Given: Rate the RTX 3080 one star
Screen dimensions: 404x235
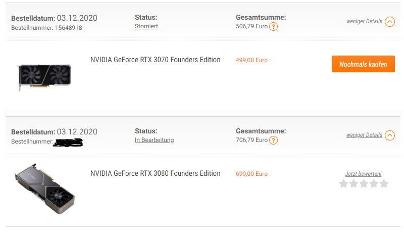Looking at the screenshot, I should [344, 183].
